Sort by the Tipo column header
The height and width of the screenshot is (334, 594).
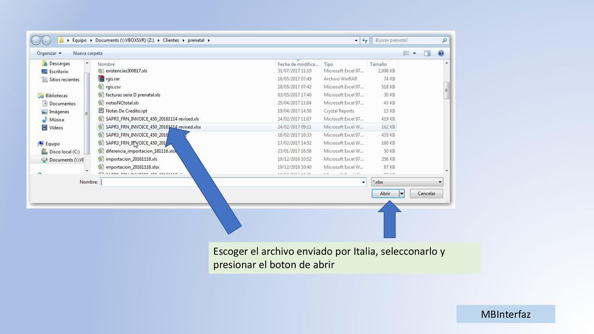[x=328, y=64]
